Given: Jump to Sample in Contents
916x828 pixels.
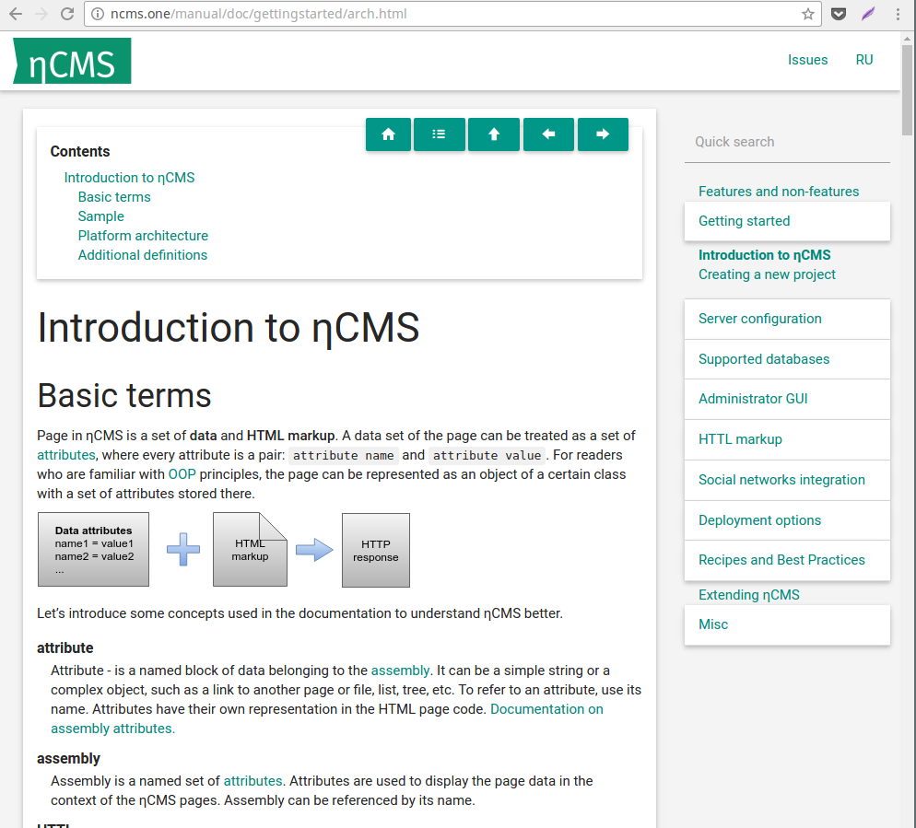Looking at the screenshot, I should point(100,216).
